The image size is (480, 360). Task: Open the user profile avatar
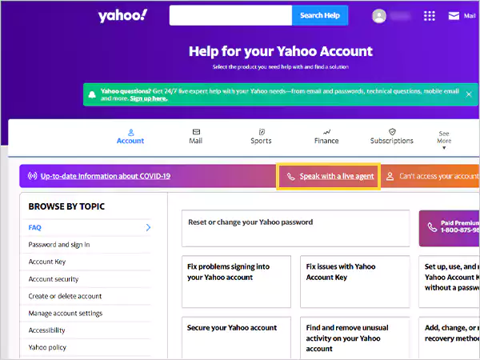tap(379, 16)
